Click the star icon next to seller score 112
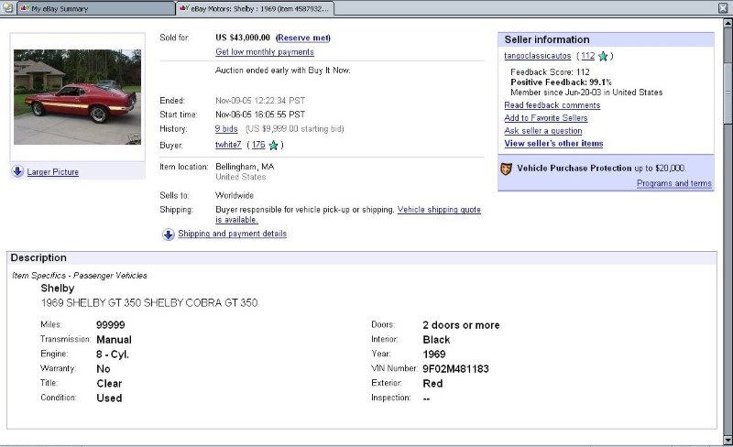733x447 pixels. click(603, 57)
